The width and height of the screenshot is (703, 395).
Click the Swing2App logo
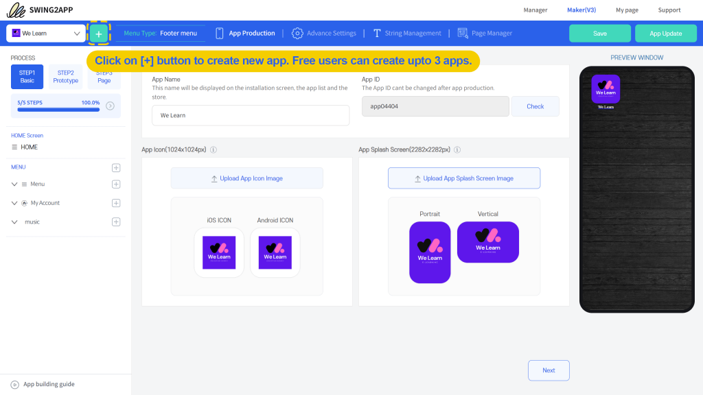pyautogui.click(x=40, y=10)
